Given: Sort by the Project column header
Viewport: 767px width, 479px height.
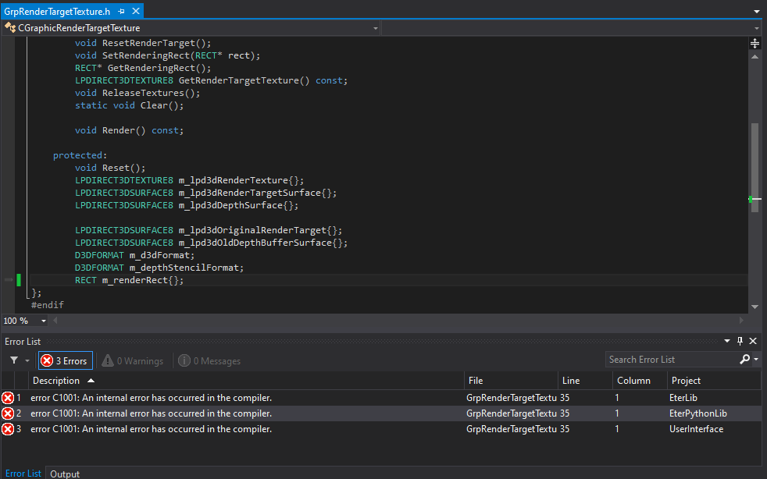Looking at the screenshot, I should point(714,380).
